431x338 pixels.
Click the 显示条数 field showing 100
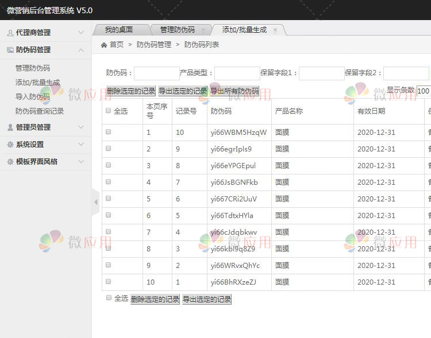(424, 91)
